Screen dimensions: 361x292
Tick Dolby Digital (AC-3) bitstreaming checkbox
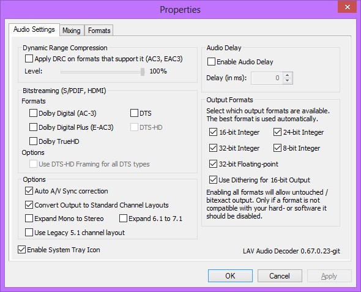[x=33, y=113]
